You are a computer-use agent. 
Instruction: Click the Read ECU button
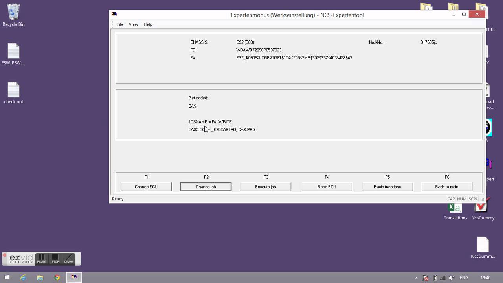coord(327,187)
